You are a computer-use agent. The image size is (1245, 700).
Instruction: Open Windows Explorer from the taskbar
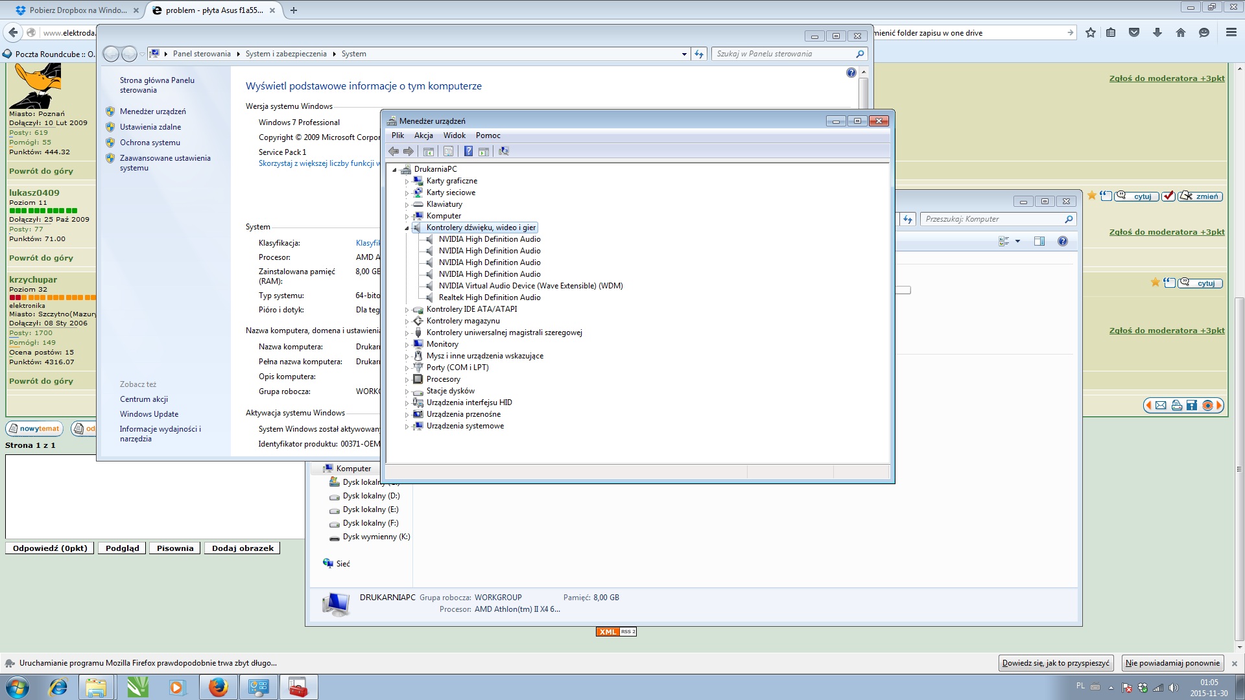pyautogui.click(x=96, y=687)
